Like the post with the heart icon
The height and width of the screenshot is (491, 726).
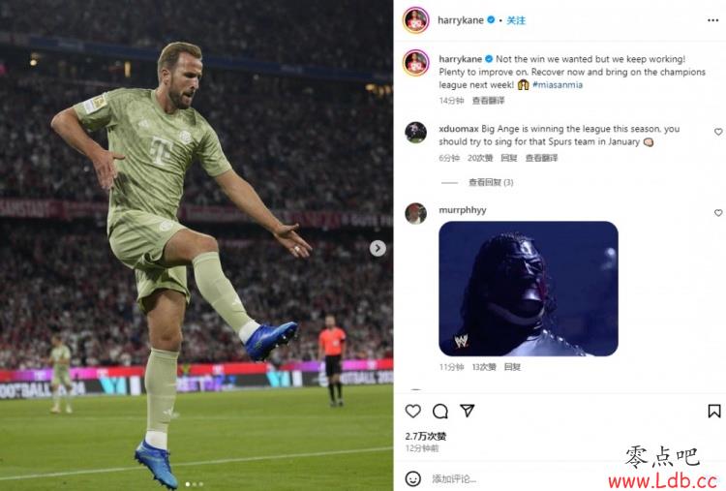413,411
